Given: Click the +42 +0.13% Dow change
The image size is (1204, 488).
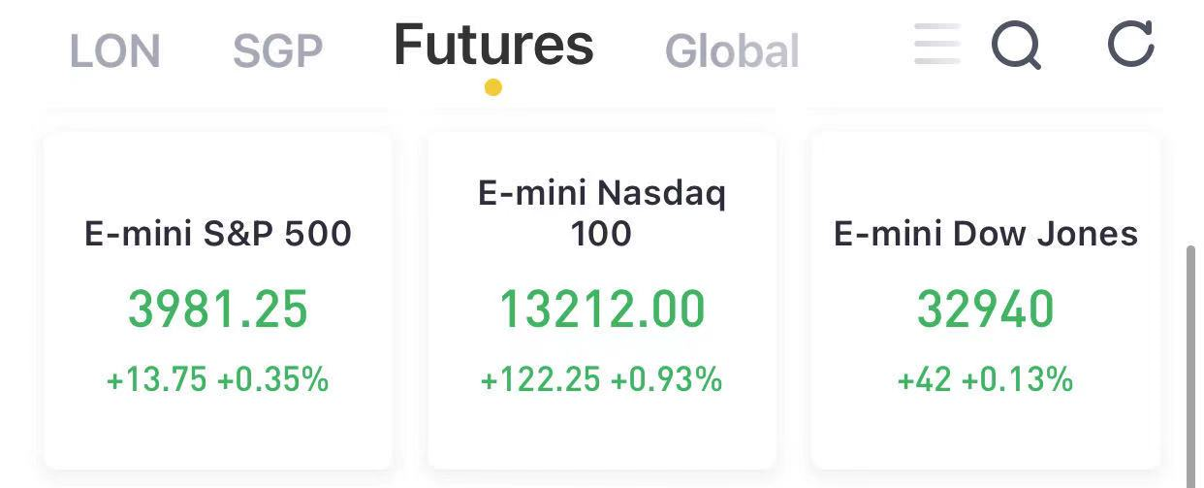Looking at the screenshot, I should point(985,379).
